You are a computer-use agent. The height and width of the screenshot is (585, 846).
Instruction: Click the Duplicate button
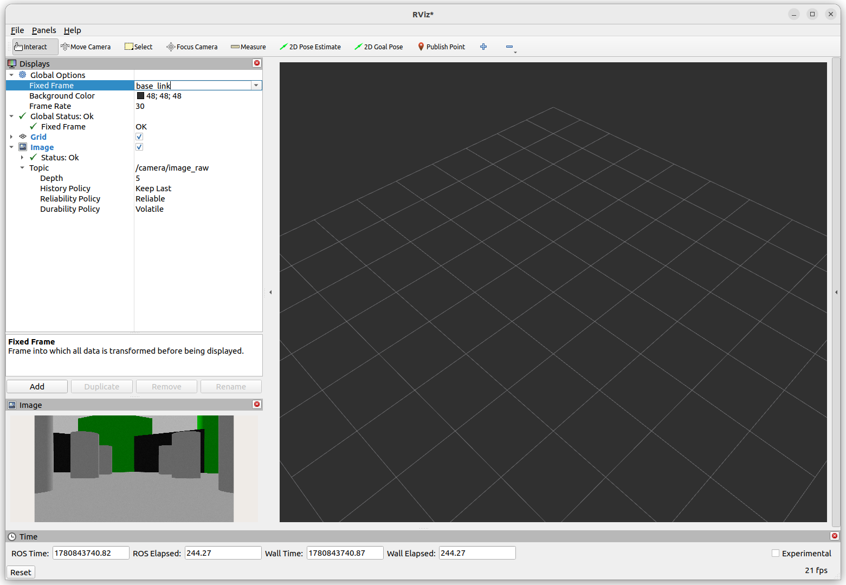[102, 386]
